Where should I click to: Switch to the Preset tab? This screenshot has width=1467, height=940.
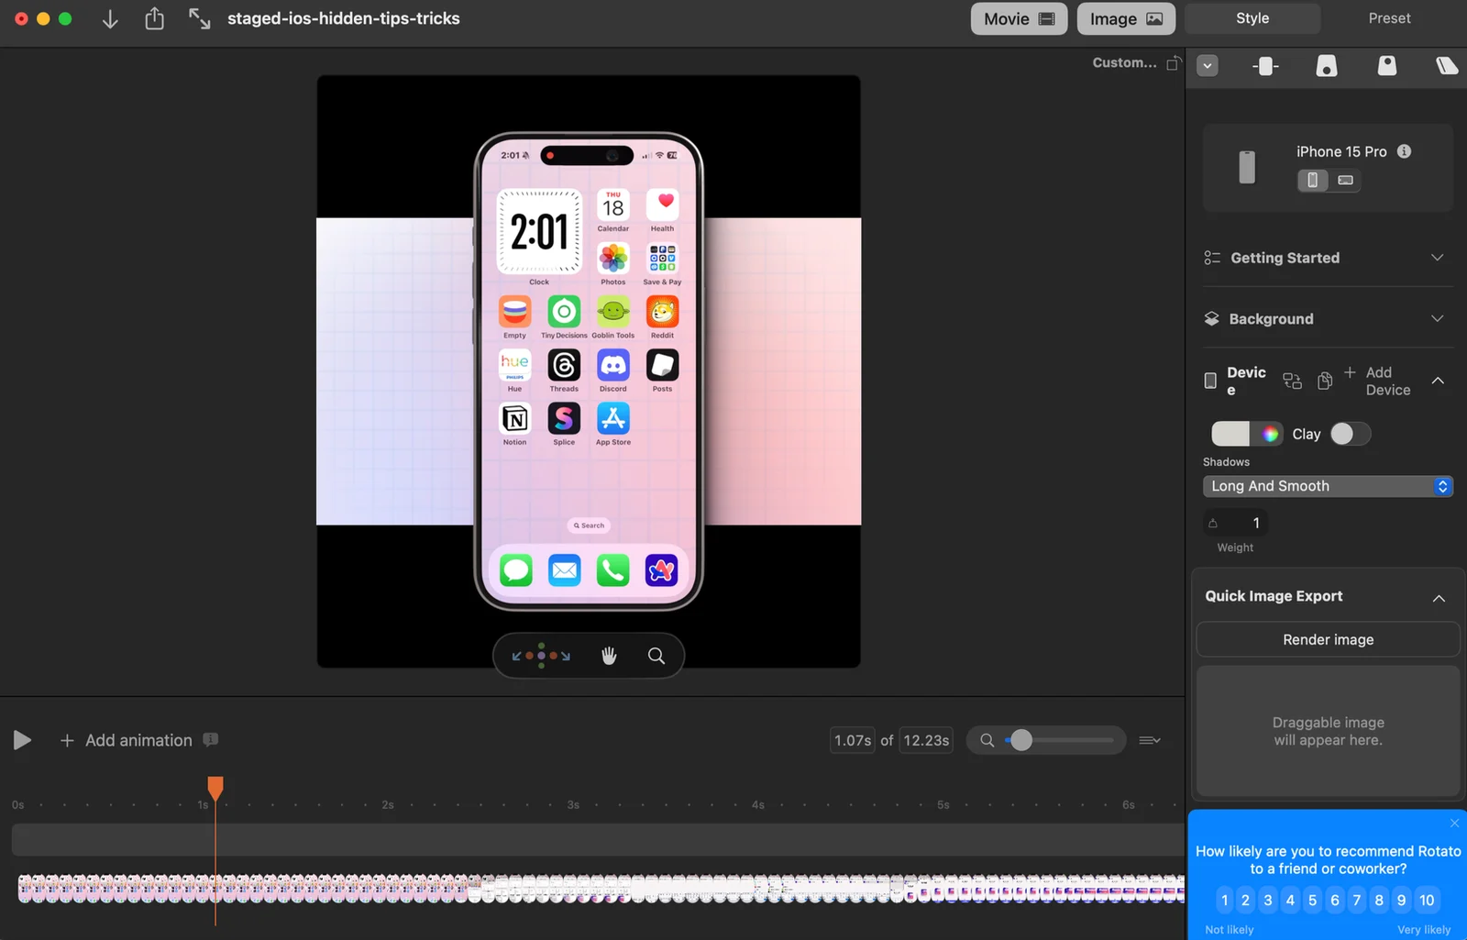coord(1389,18)
